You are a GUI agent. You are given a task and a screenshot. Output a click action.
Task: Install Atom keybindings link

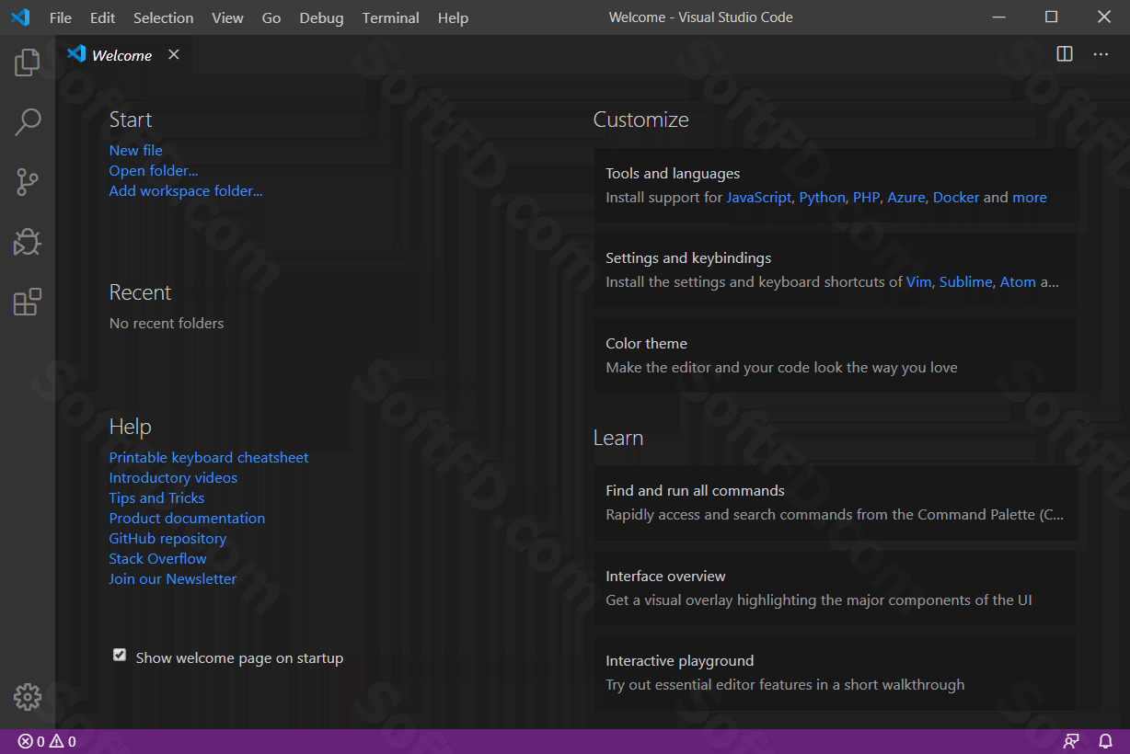click(x=1018, y=282)
